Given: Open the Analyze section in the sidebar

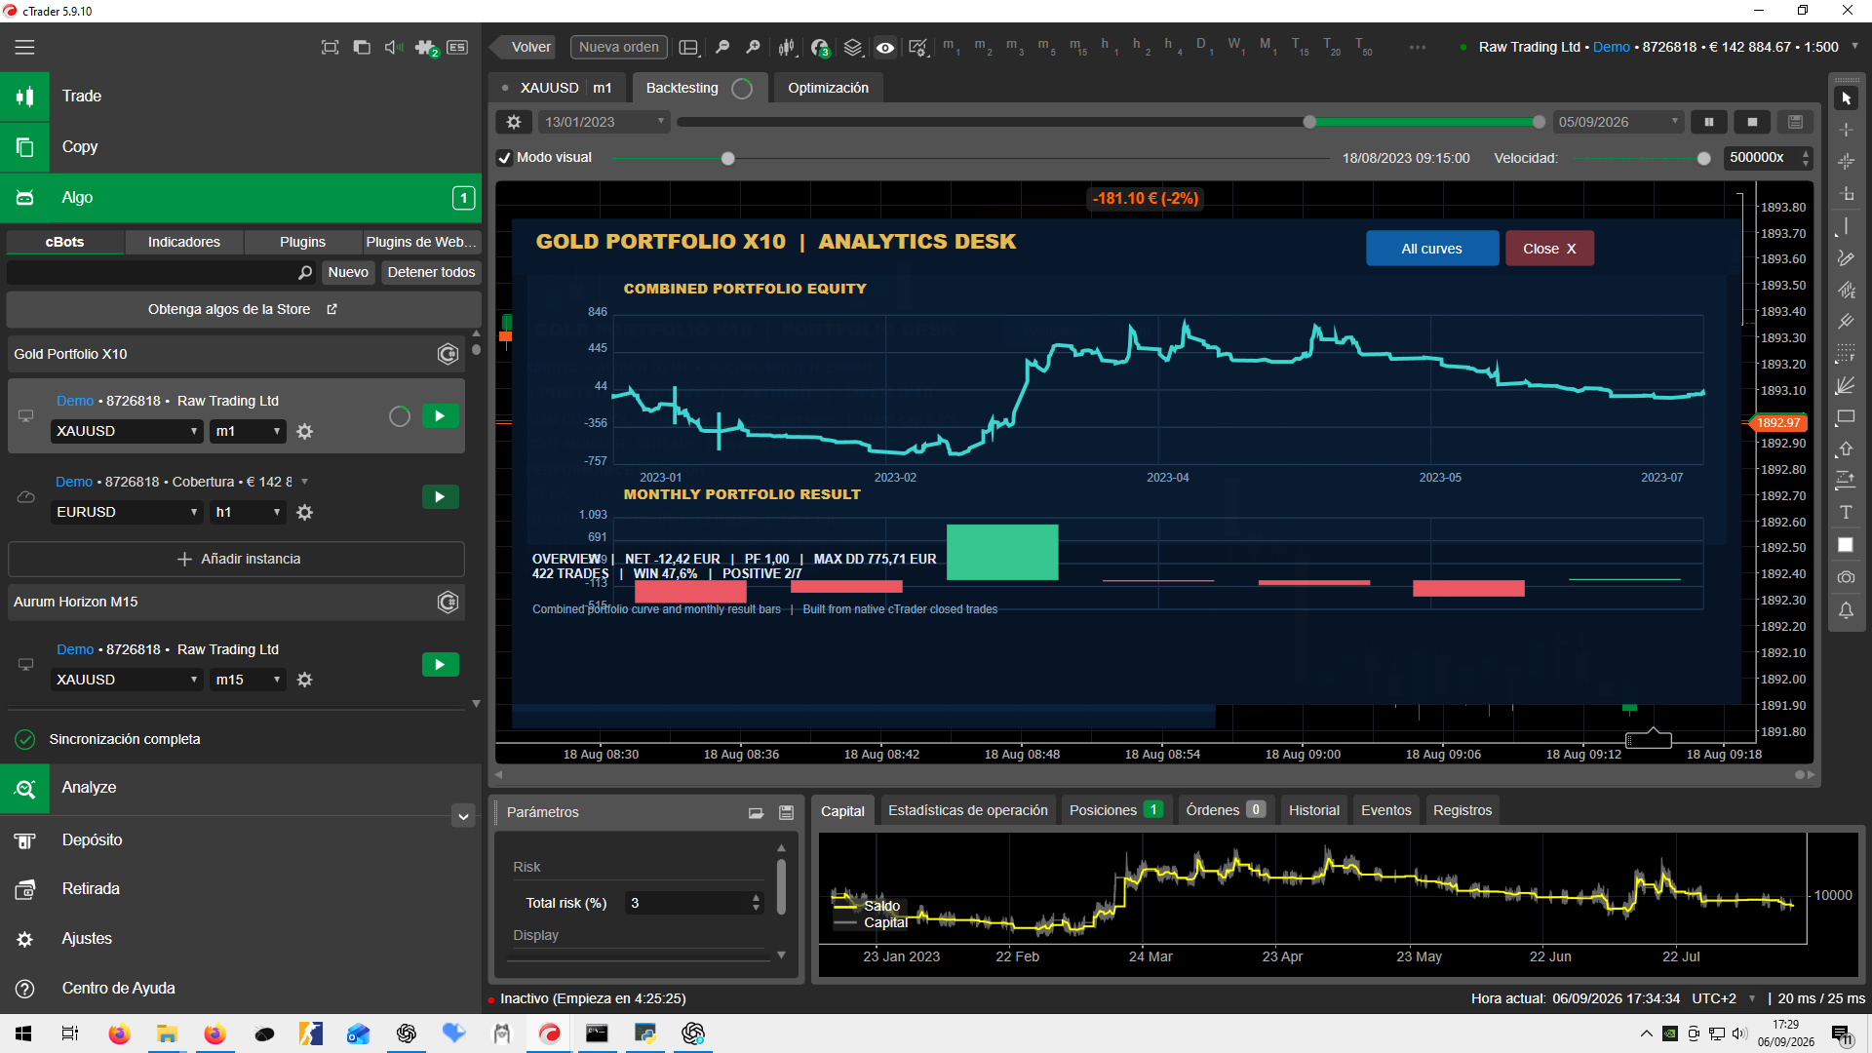Looking at the screenshot, I should click(x=241, y=788).
